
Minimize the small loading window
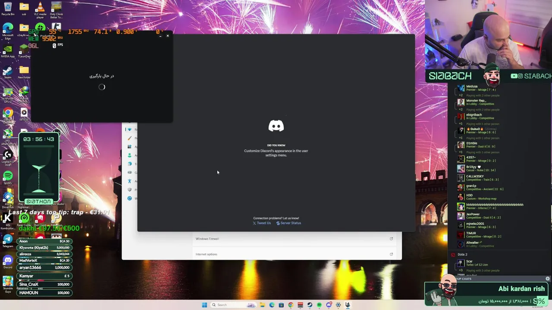160,36
